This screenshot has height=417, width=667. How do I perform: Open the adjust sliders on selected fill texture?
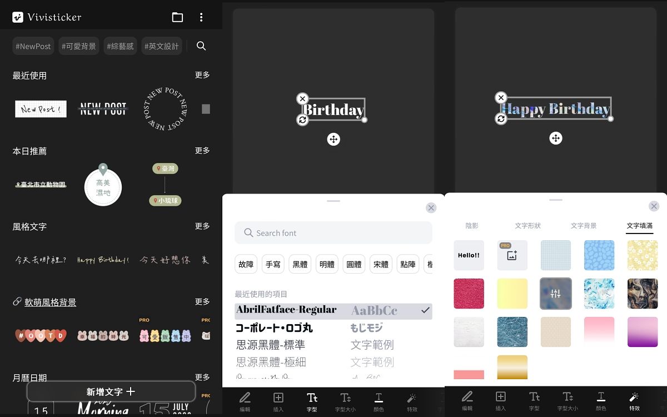click(555, 293)
